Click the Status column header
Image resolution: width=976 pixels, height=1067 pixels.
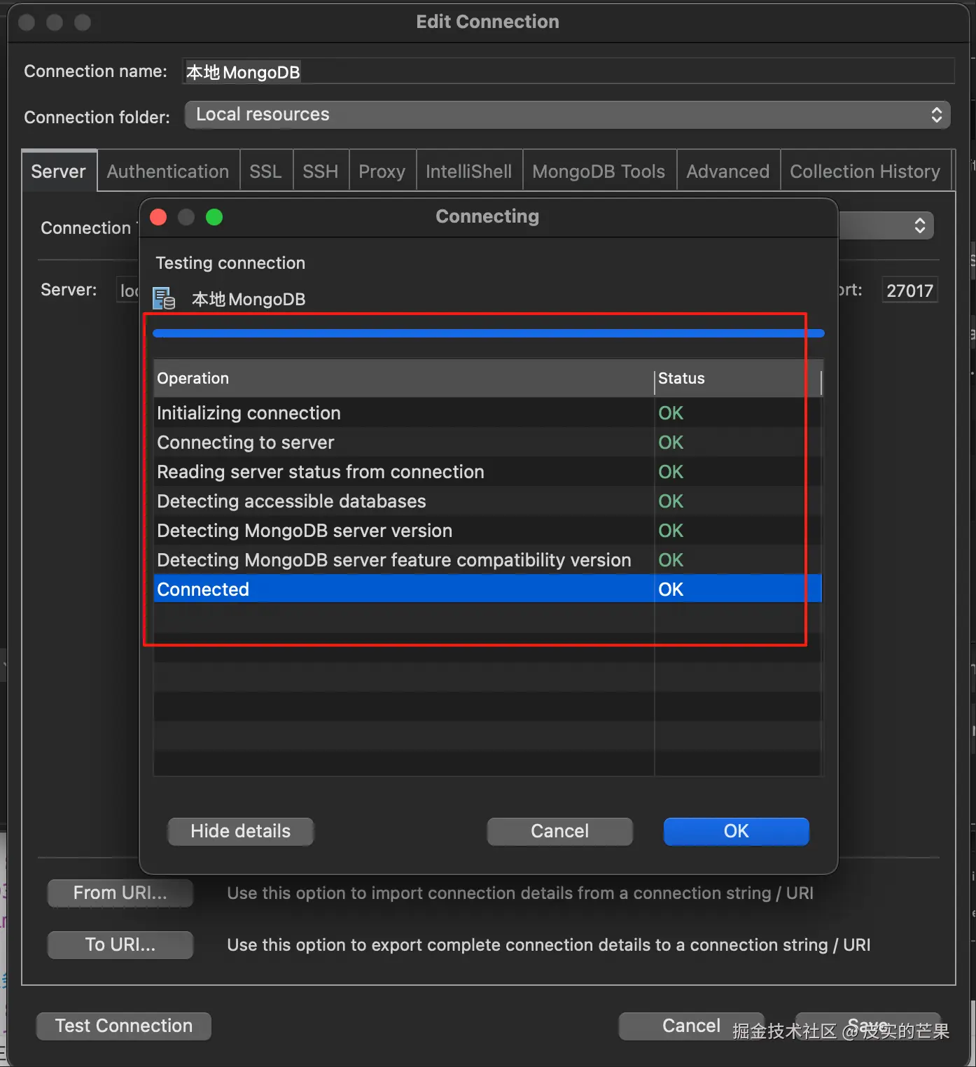[738, 378]
